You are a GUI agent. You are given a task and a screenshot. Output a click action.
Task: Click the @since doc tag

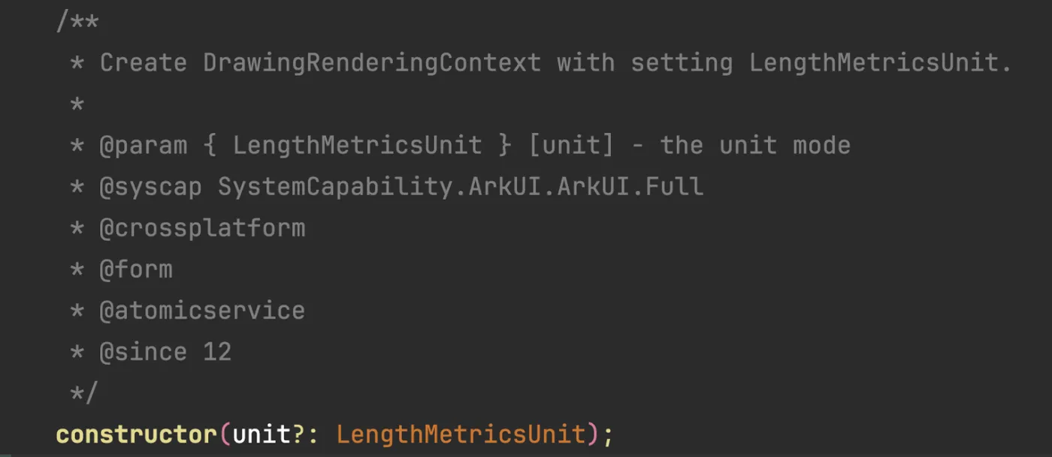(x=143, y=352)
